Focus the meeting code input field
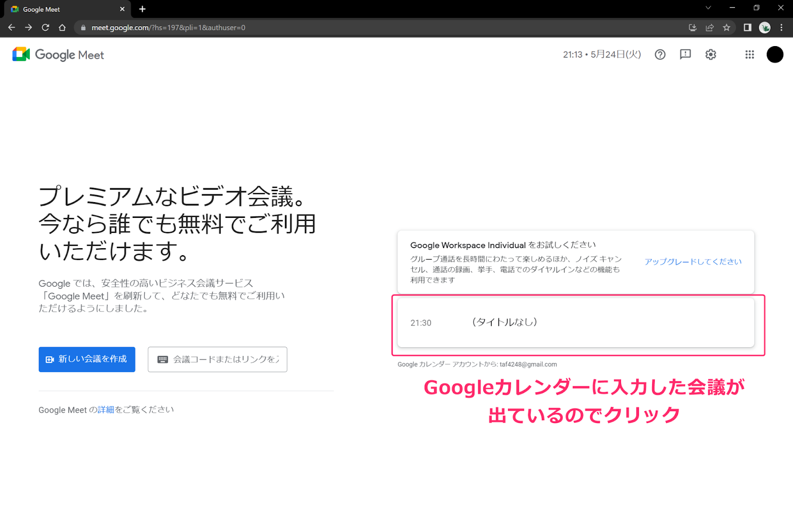The height and width of the screenshot is (528, 793). [x=218, y=360]
